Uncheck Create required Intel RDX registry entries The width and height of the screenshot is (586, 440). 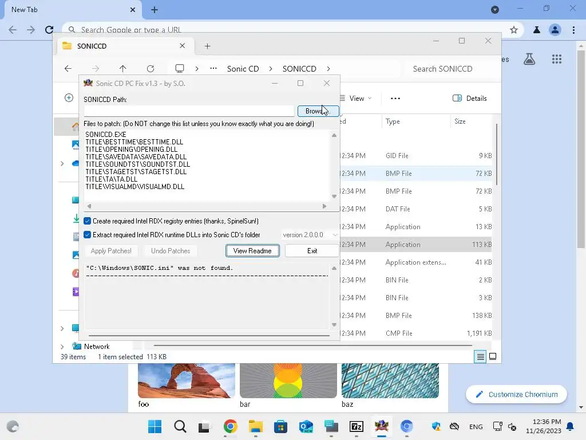coord(87,221)
